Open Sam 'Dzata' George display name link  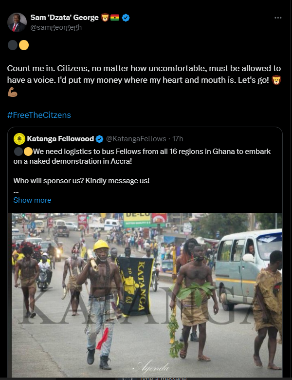[x=64, y=18]
